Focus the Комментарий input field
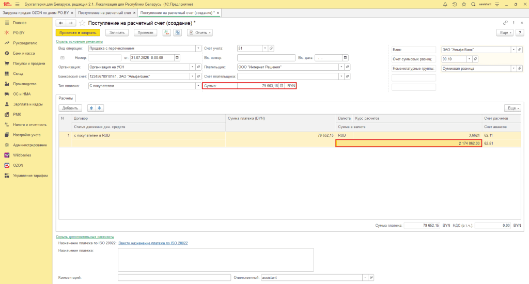Image resolution: width=529 pixels, height=284 pixels. point(175,278)
